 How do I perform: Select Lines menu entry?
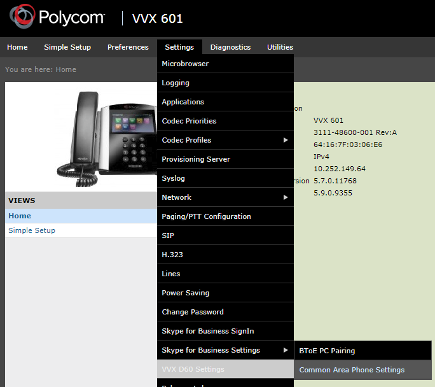(x=225, y=274)
